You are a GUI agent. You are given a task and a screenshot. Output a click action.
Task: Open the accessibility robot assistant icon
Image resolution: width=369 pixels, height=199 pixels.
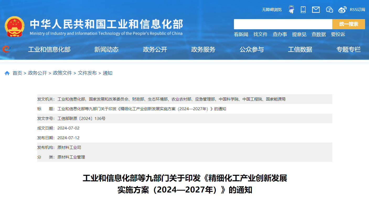pyautogui.click(x=291, y=9)
